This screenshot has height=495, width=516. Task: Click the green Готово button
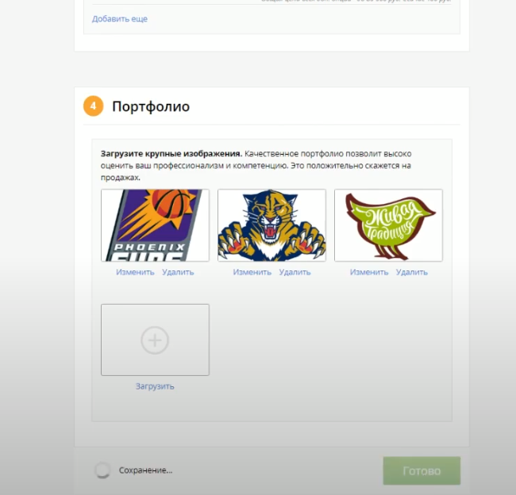422,470
